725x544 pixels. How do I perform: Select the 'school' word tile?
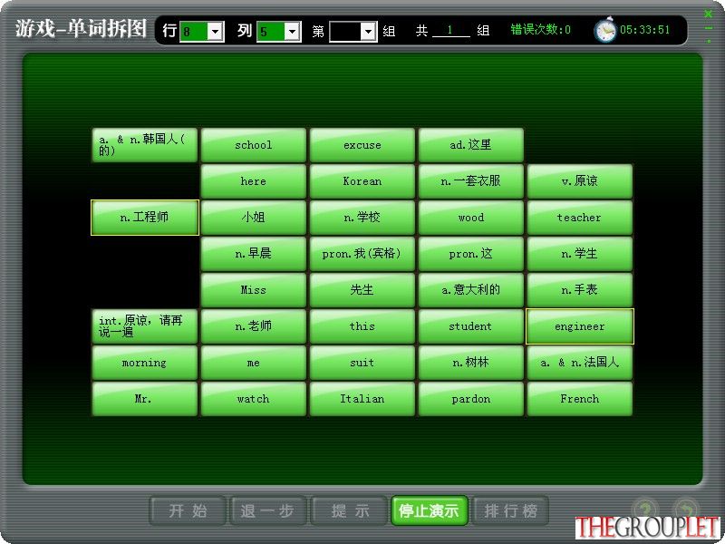click(x=254, y=145)
